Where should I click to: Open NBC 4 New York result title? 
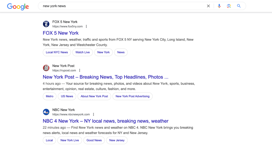tap(105, 121)
